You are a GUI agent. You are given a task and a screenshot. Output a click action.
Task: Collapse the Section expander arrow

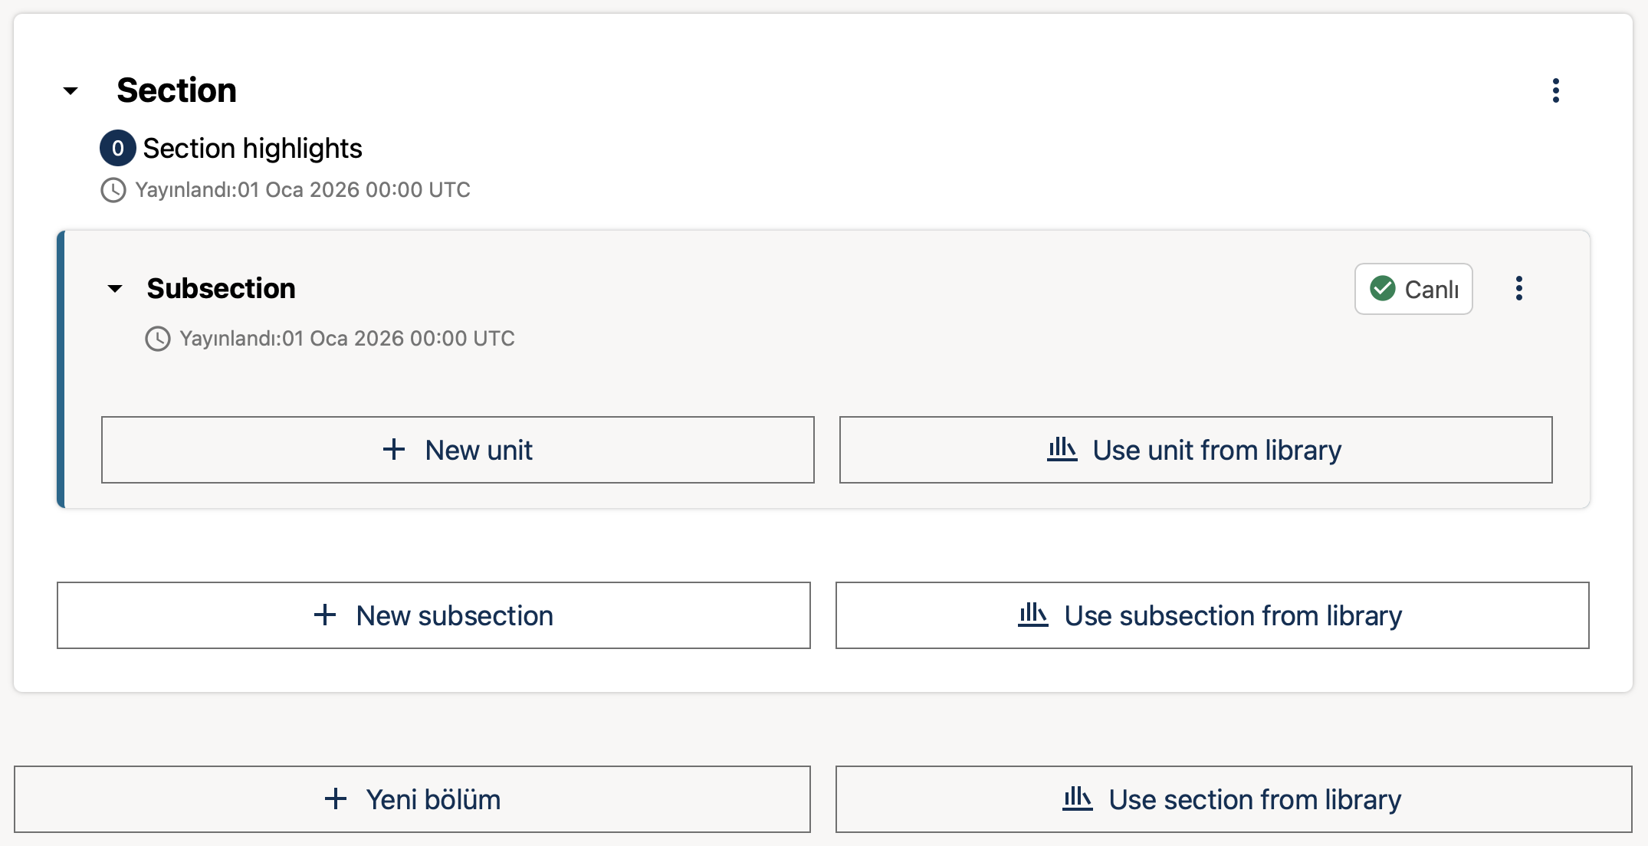(x=71, y=91)
